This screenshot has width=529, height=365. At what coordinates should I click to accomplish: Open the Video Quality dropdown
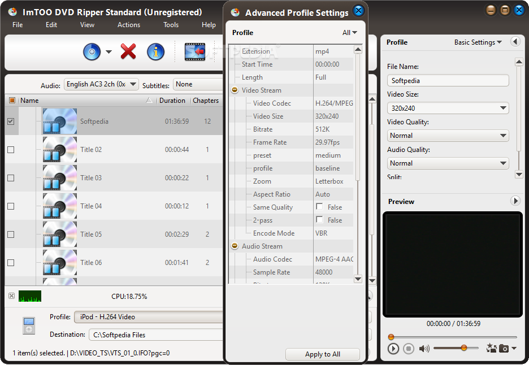pos(448,136)
